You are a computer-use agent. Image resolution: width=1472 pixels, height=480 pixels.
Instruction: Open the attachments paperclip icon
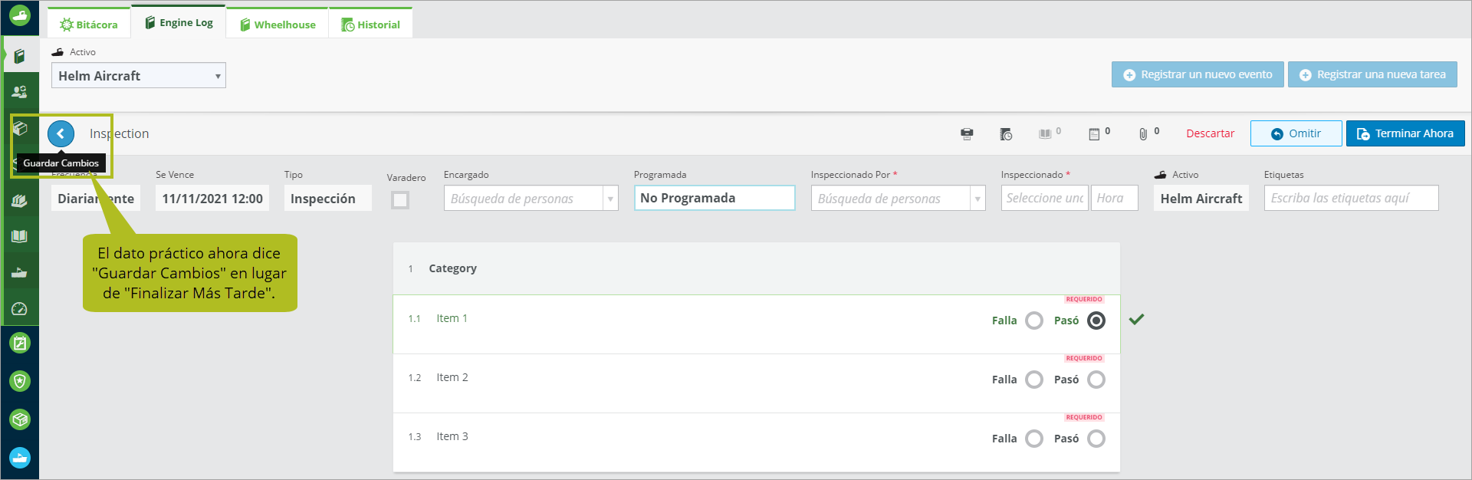click(x=1142, y=134)
